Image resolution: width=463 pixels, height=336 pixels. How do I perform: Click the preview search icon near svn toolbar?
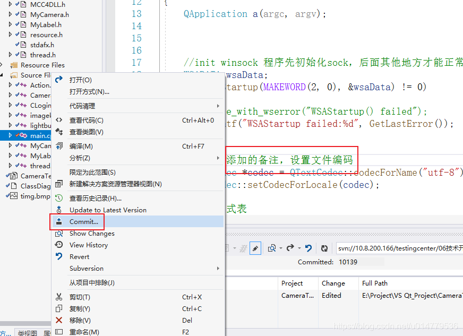(x=271, y=248)
